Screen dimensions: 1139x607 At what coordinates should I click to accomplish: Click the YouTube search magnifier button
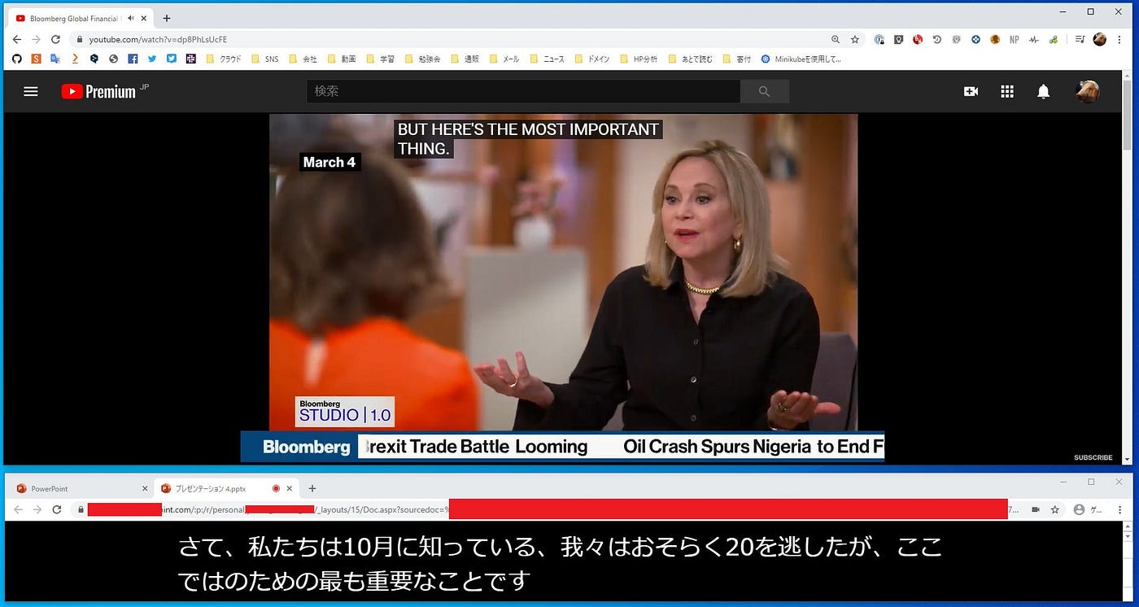(764, 91)
